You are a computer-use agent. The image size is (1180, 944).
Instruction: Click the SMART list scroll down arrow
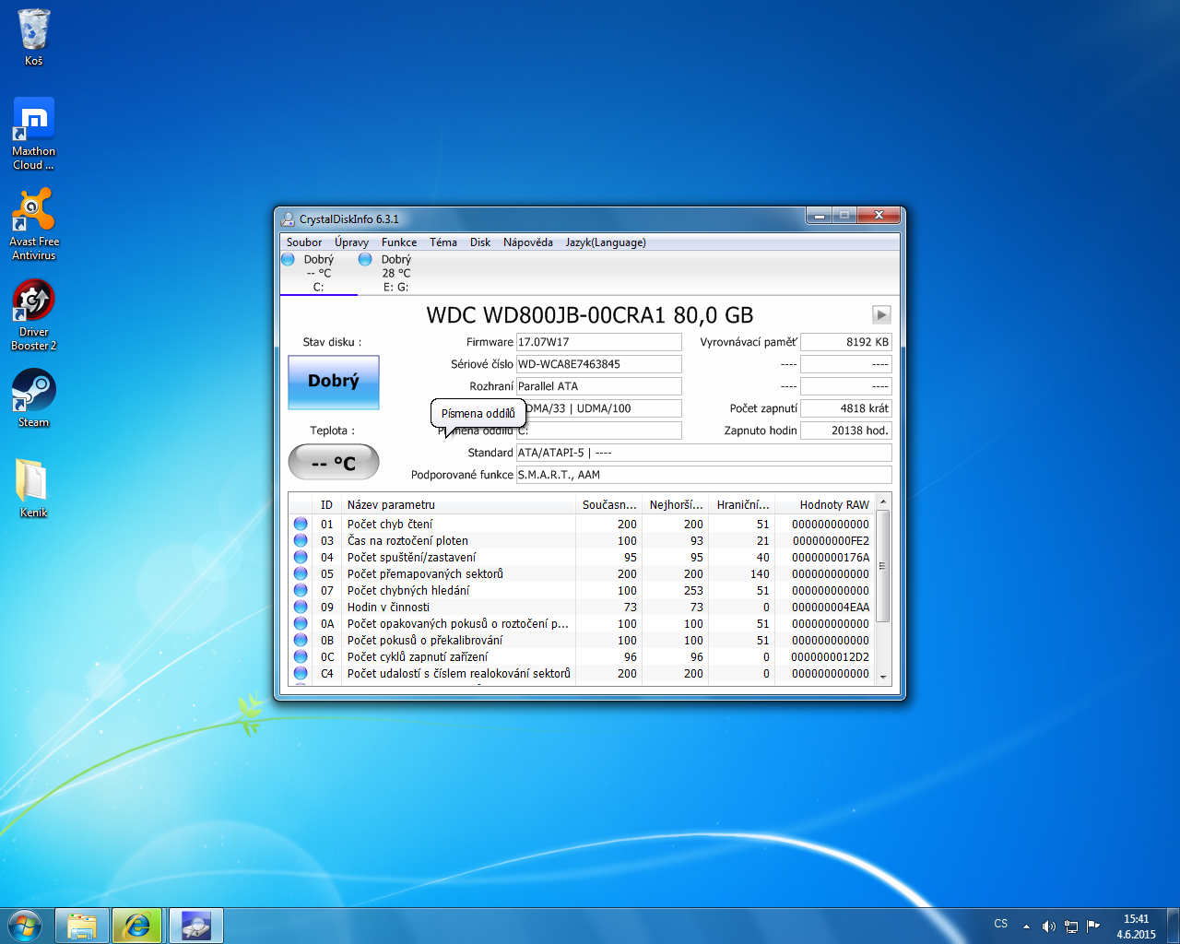click(883, 676)
